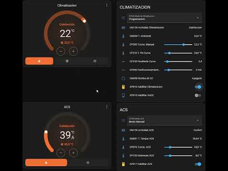Click the T.cons. ACS thermometer icon
Screen dimensions: 228x171
tap(123, 147)
